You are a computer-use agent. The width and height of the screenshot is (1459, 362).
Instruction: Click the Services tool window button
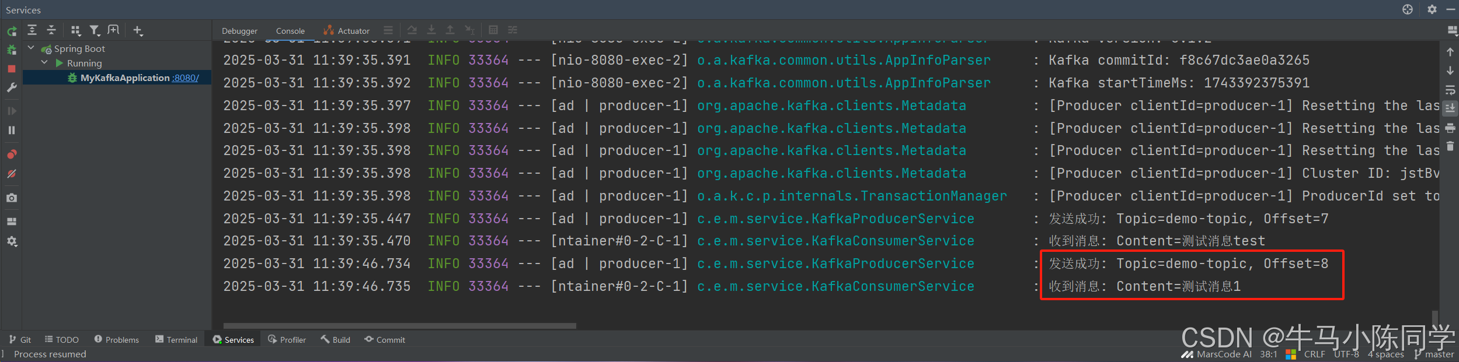pyautogui.click(x=234, y=340)
